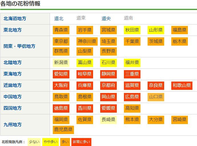Click the 関東・甲信地方 row header
Image resolution: width=197 pixels, height=146 pixels.
tap(19, 46)
